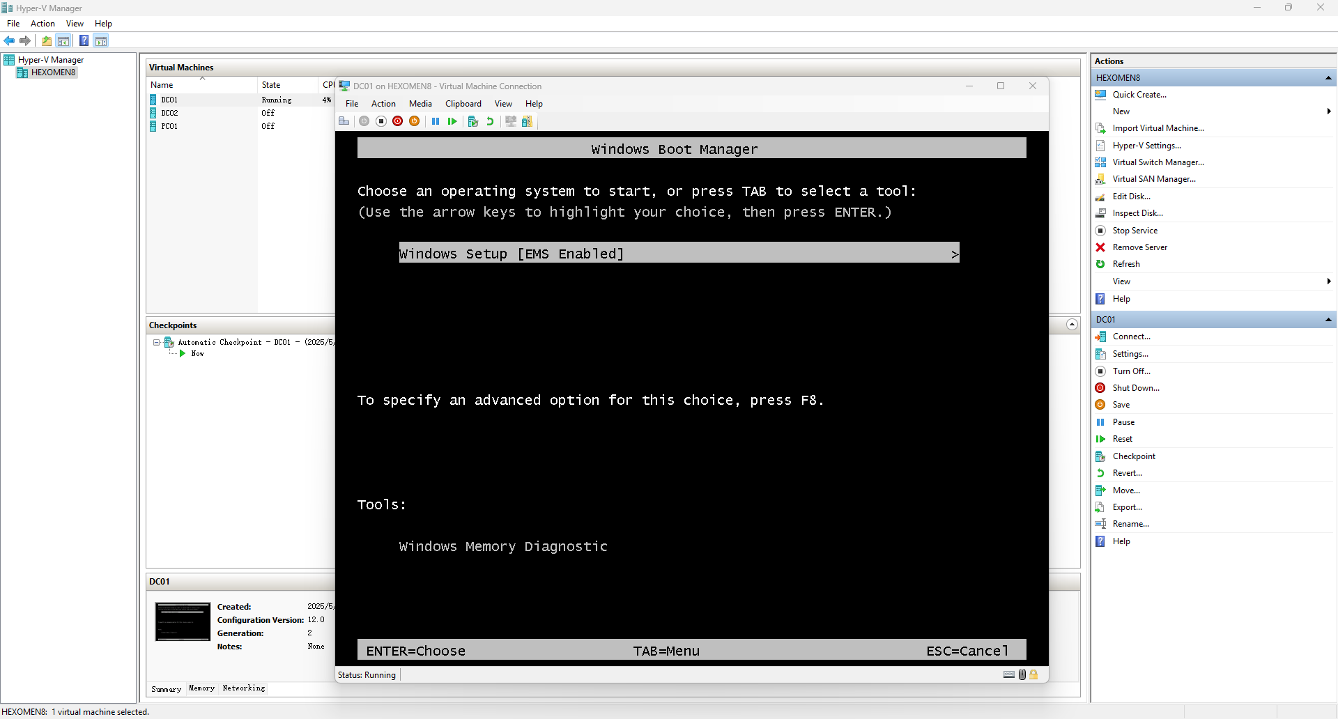Image resolution: width=1338 pixels, height=719 pixels.
Task: Click red X Remove Server icon
Action: [1100, 247]
